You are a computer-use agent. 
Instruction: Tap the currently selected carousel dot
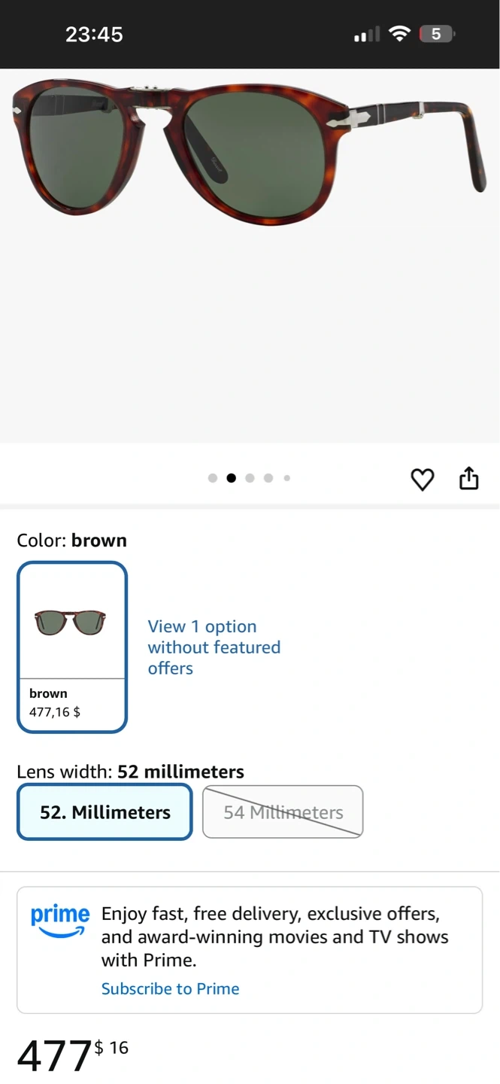coord(231,478)
